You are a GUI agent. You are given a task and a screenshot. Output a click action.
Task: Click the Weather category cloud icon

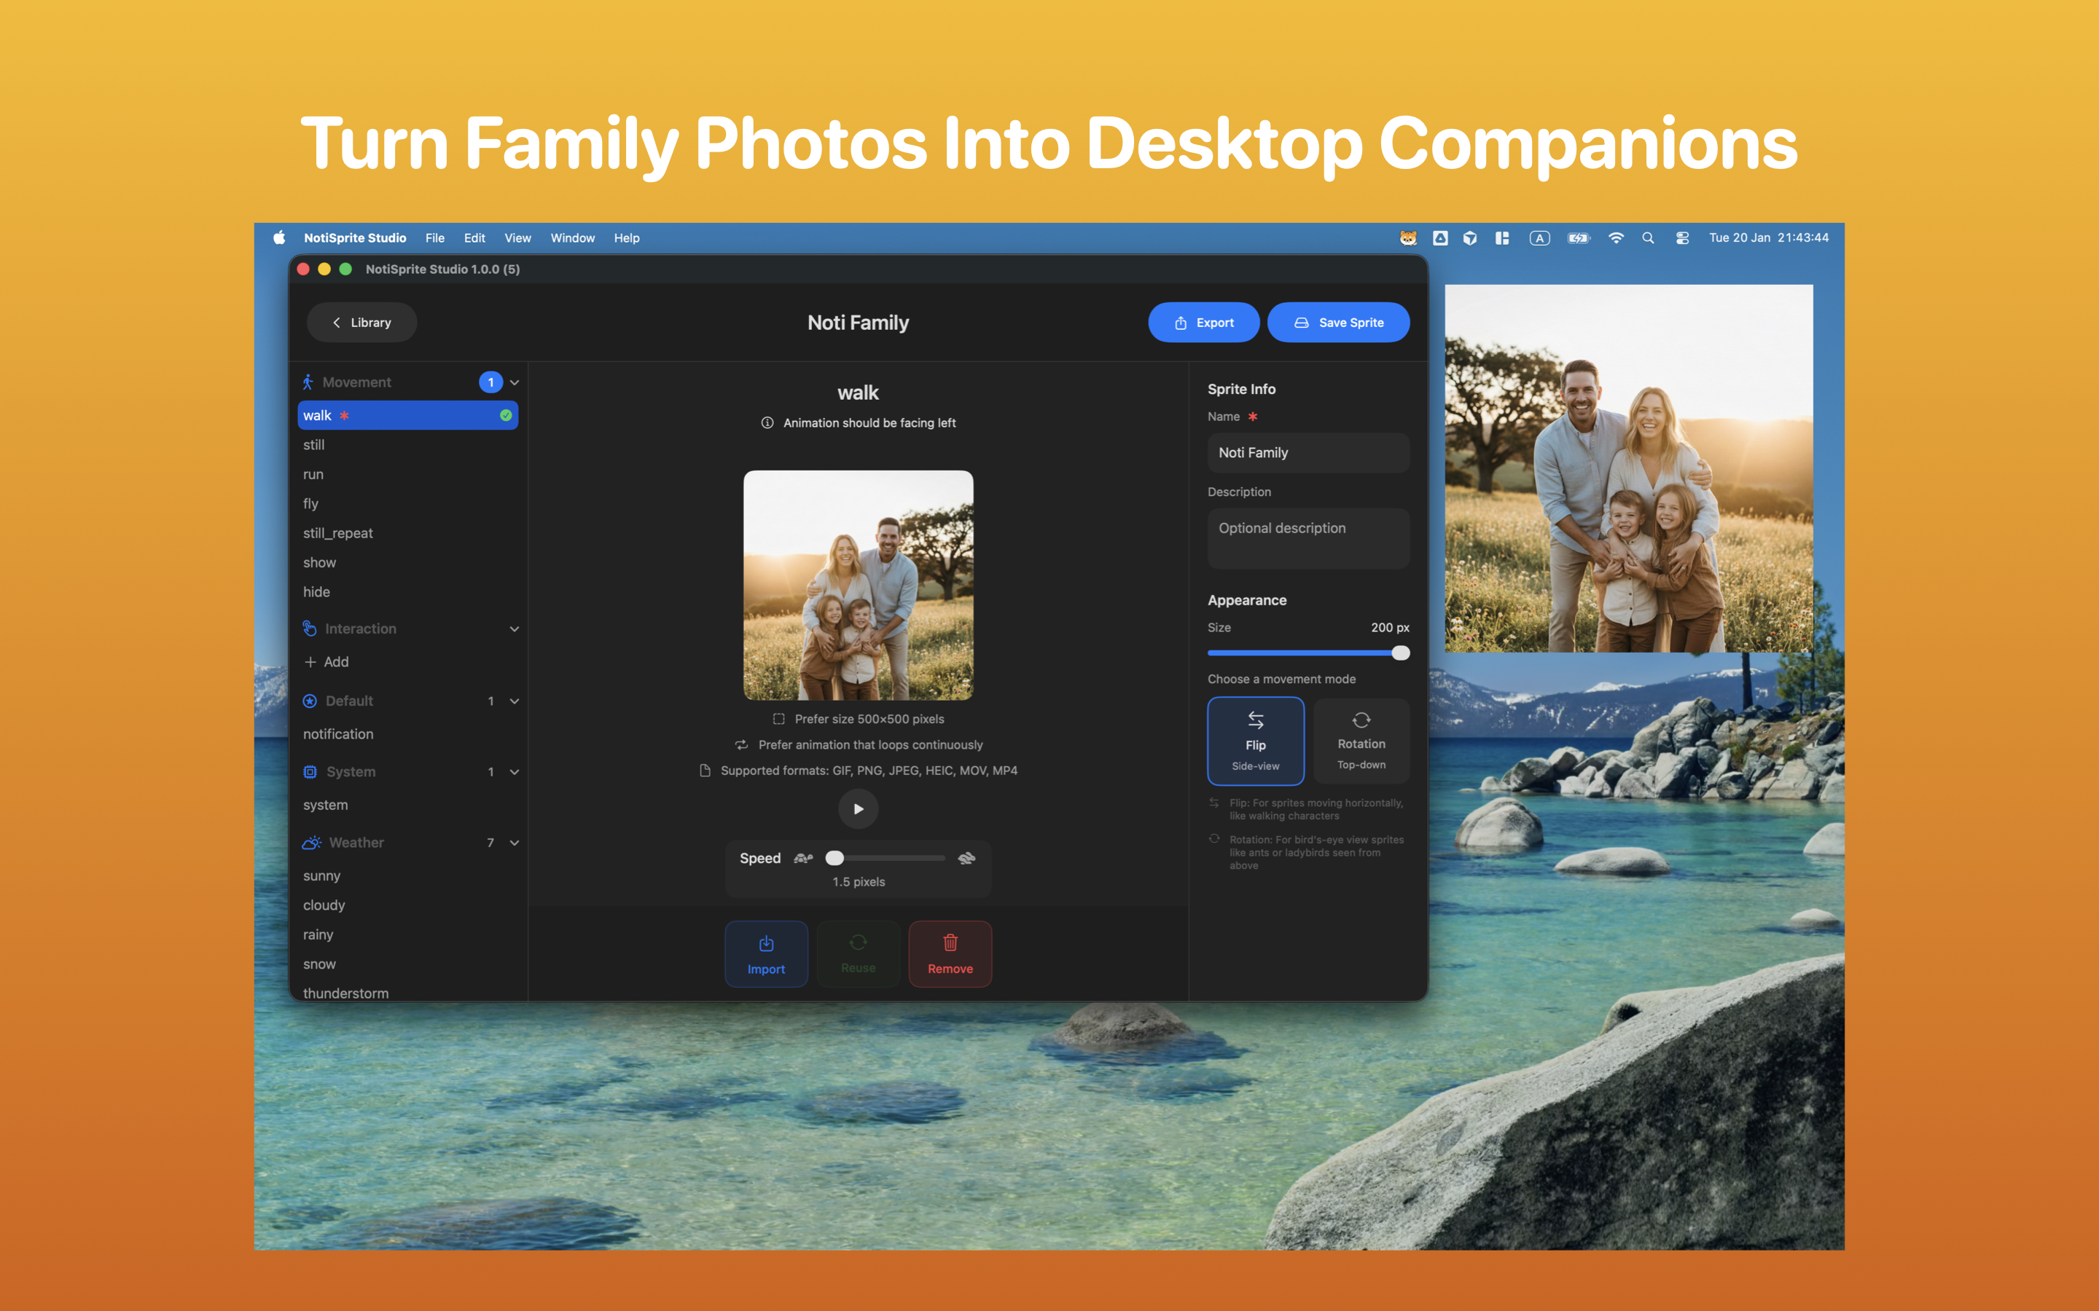click(x=310, y=843)
